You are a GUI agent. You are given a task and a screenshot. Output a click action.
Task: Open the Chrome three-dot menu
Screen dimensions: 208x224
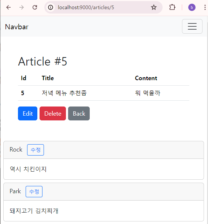tap(205, 7)
